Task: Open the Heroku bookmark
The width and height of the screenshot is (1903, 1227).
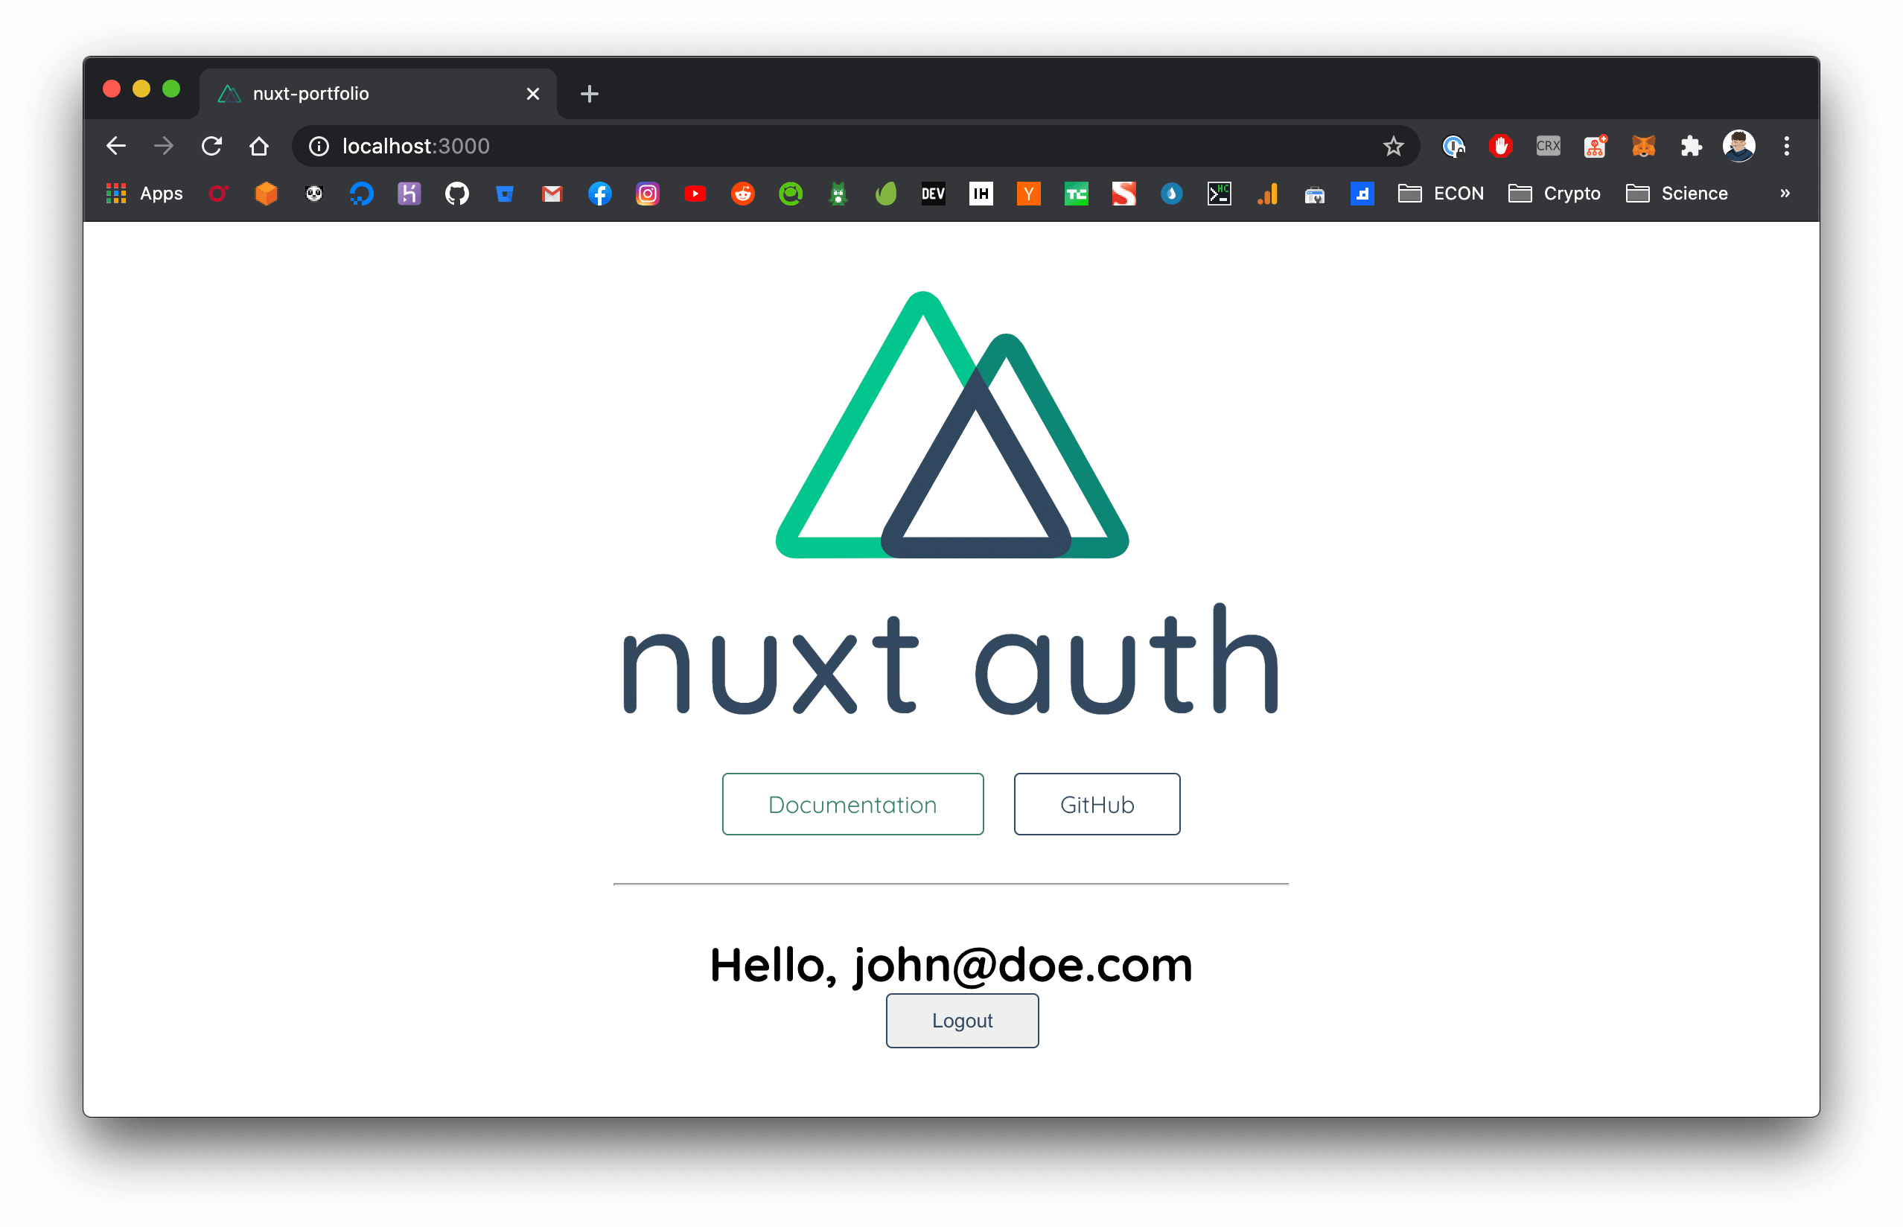Action: [x=409, y=193]
